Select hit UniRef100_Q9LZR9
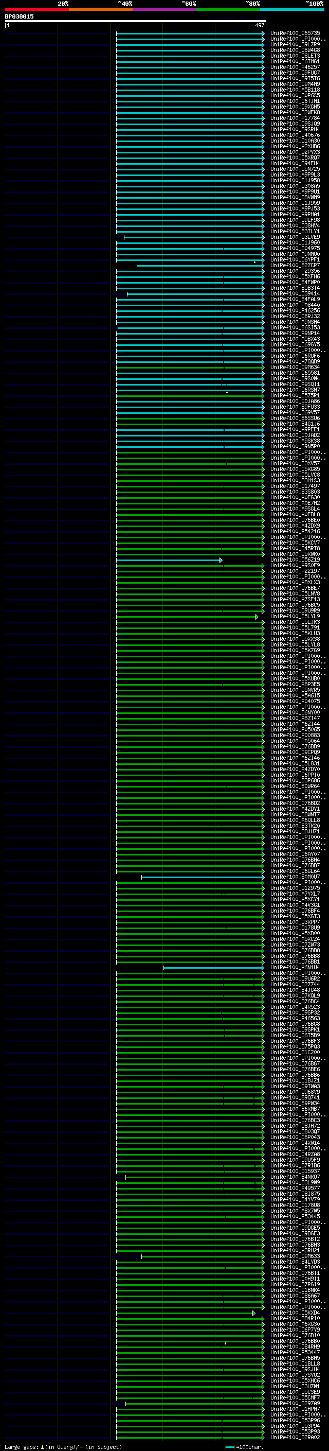329x1451 pixels. 295,44
